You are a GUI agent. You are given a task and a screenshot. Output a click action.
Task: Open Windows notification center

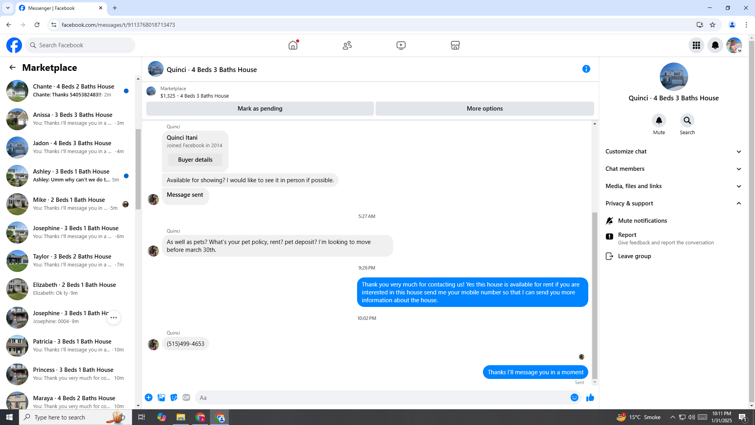point(743,417)
